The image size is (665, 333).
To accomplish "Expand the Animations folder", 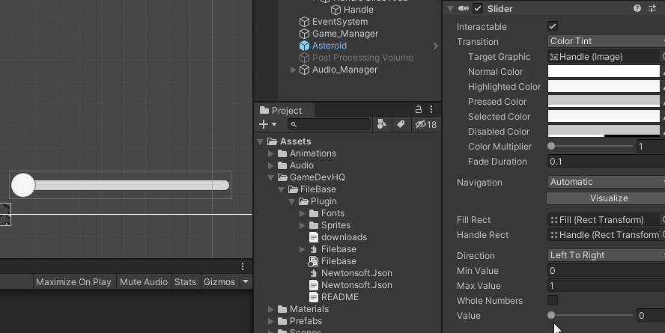I will pos(271,153).
